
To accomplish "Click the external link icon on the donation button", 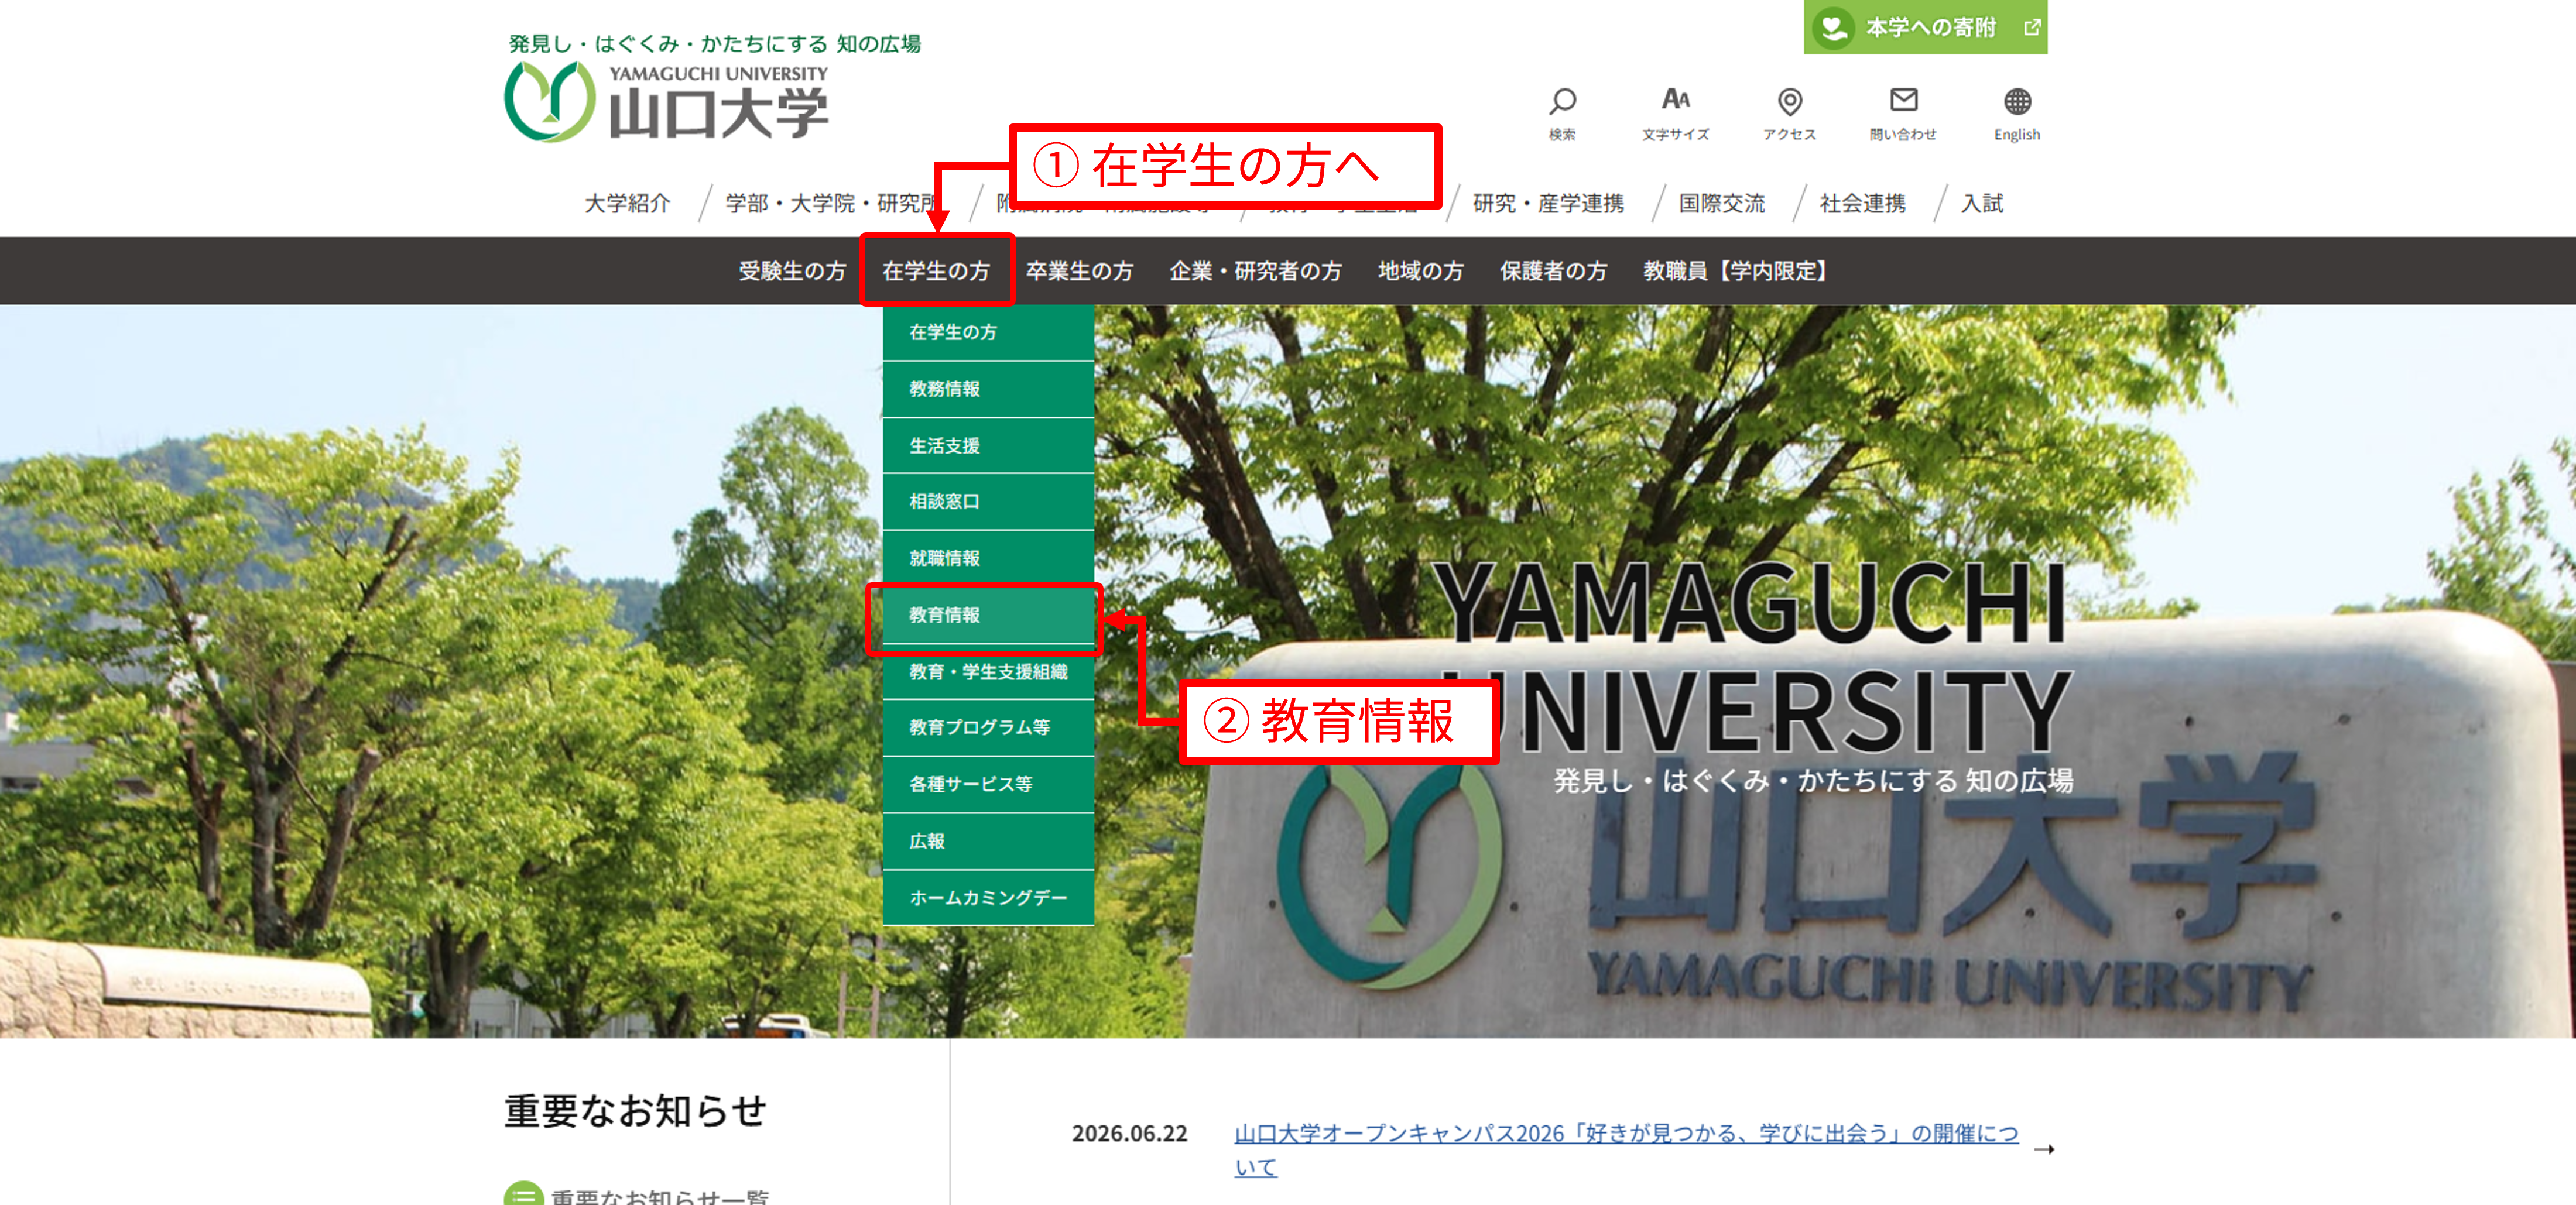I will click(x=2031, y=27).
